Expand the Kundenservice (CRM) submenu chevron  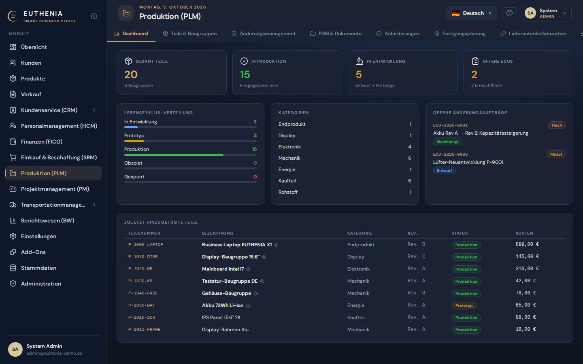(x=94, y=110)
